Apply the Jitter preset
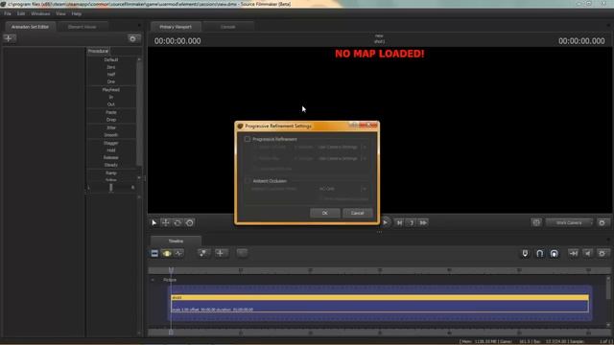 pyautogui.click(x=111, y=127)
